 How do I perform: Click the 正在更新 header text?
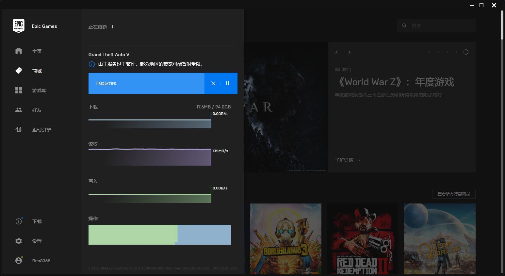[98, 27]
